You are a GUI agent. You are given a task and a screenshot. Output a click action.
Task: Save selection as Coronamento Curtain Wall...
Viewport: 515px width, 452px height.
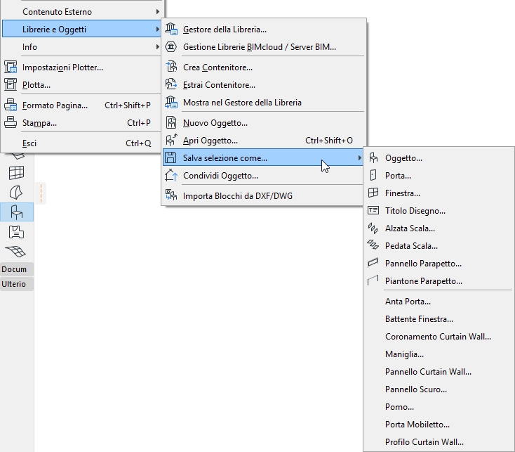tap(439, 337)
